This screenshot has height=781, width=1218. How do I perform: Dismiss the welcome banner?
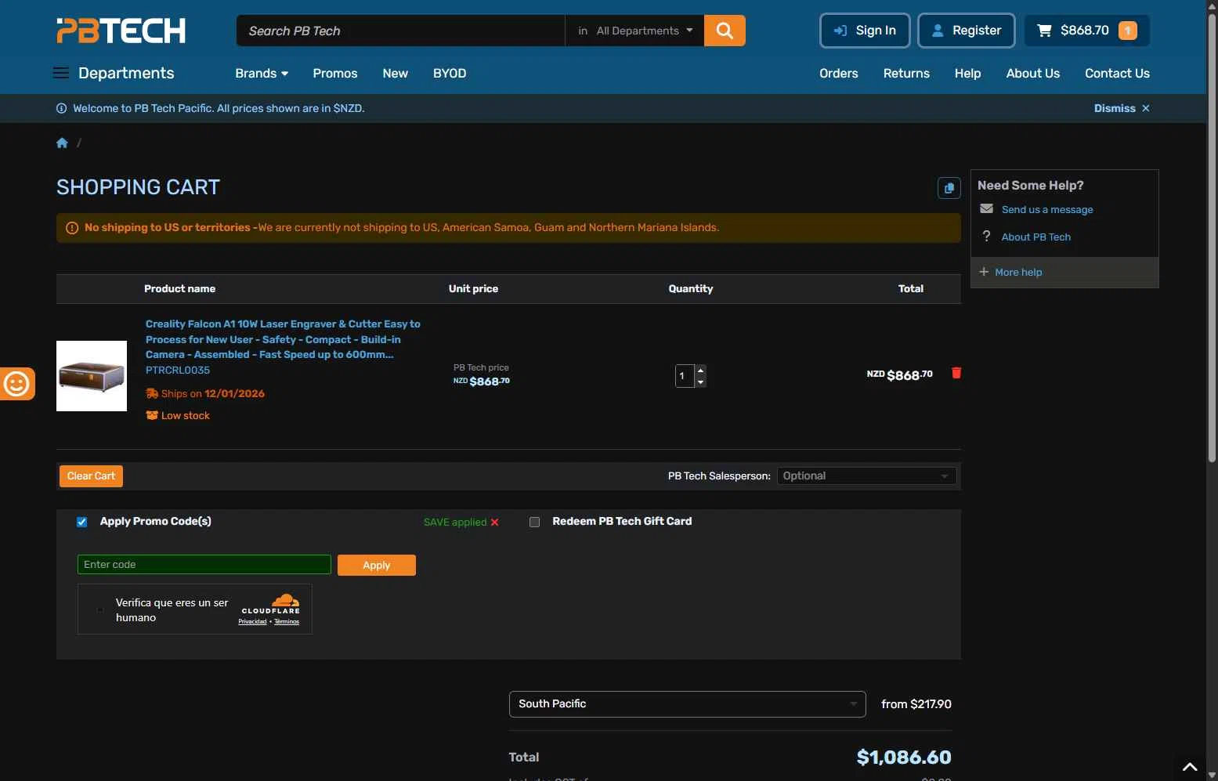(1122, 108)
